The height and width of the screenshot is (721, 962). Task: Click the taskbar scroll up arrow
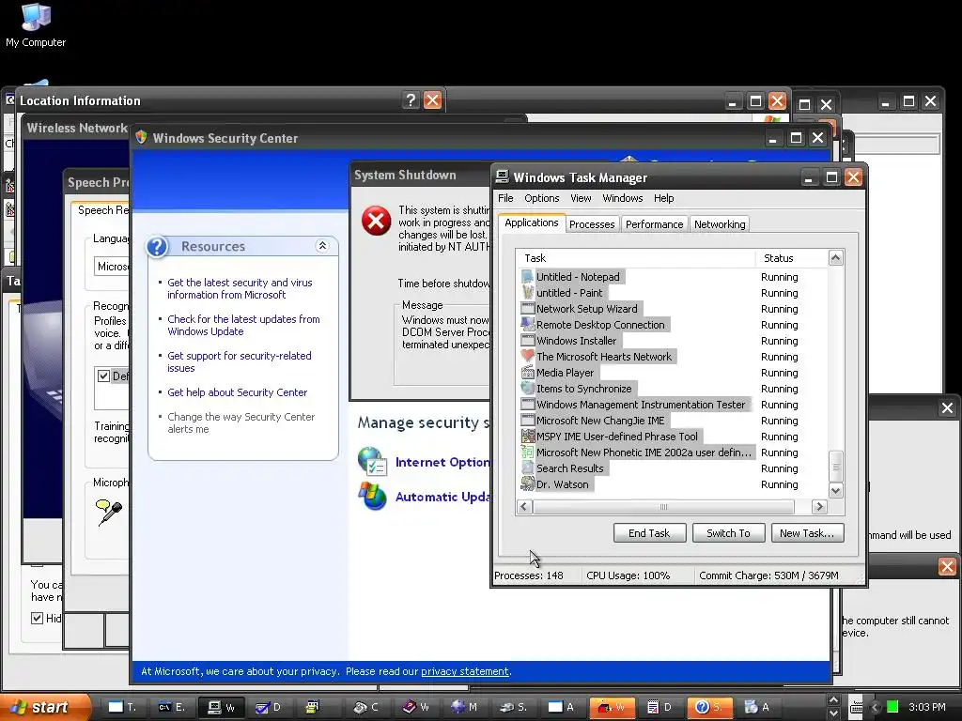pos(833,700)
